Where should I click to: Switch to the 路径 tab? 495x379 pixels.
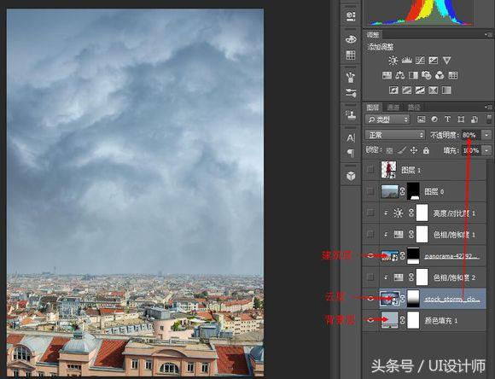pos(414,108)
